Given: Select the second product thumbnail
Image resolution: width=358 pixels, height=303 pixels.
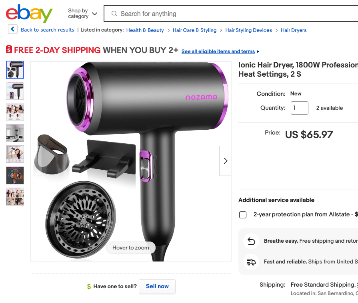Looking at the screenshot, I should tap(15, 91).
